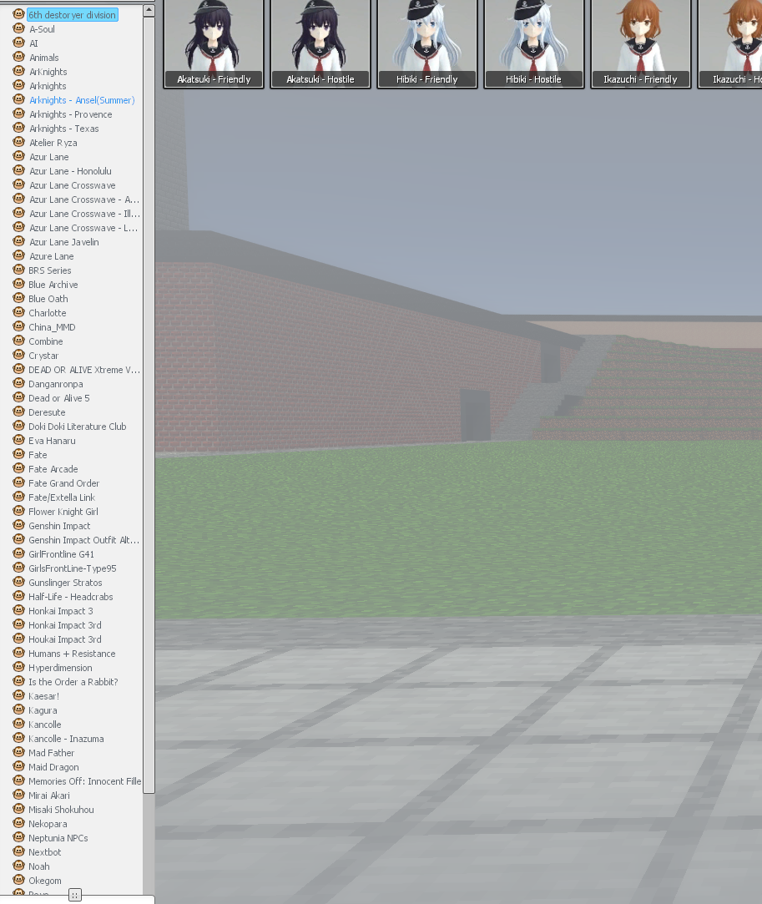This screenshot has height=904, width=762.
Task: Open the "Is the Order a Rabbit?" category
Action: coord(73,681)
